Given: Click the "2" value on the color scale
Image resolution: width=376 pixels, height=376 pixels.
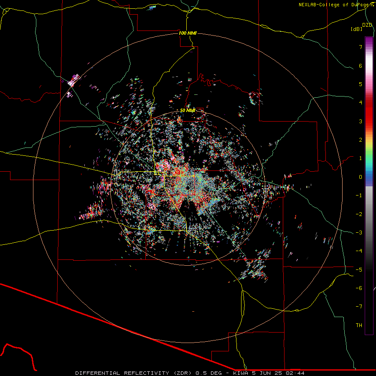Looking at the screenshot, I should pos(361,140).
